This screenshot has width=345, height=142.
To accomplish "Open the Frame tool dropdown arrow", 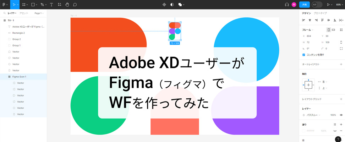I will 27,5.
